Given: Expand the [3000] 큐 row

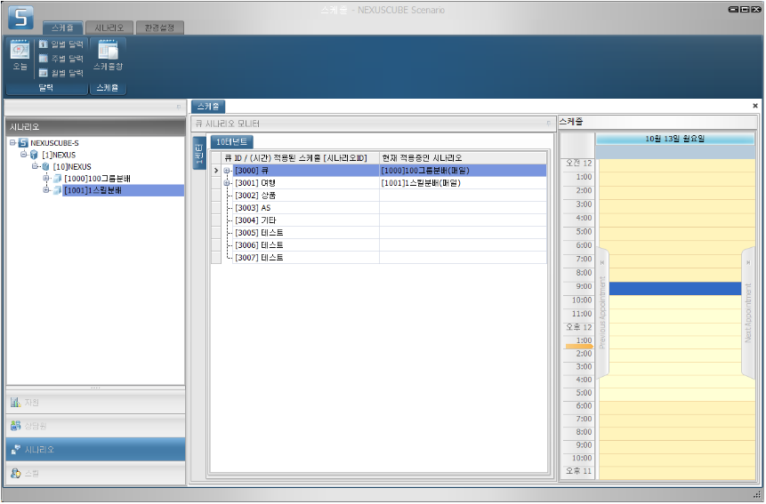Looking at the screenshot, I should pos(227,171).
